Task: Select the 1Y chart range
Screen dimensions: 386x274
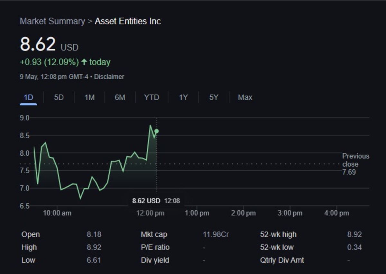Action: [182, 97]
